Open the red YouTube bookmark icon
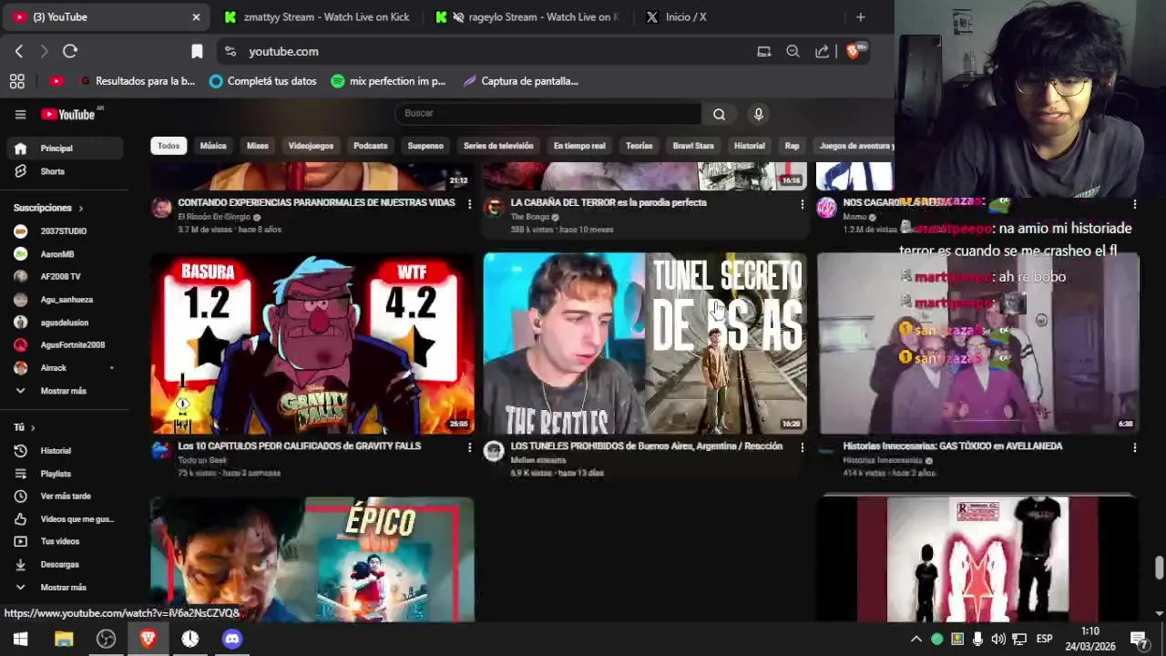Screen dimensions: 1166x656 coord(56,81)
